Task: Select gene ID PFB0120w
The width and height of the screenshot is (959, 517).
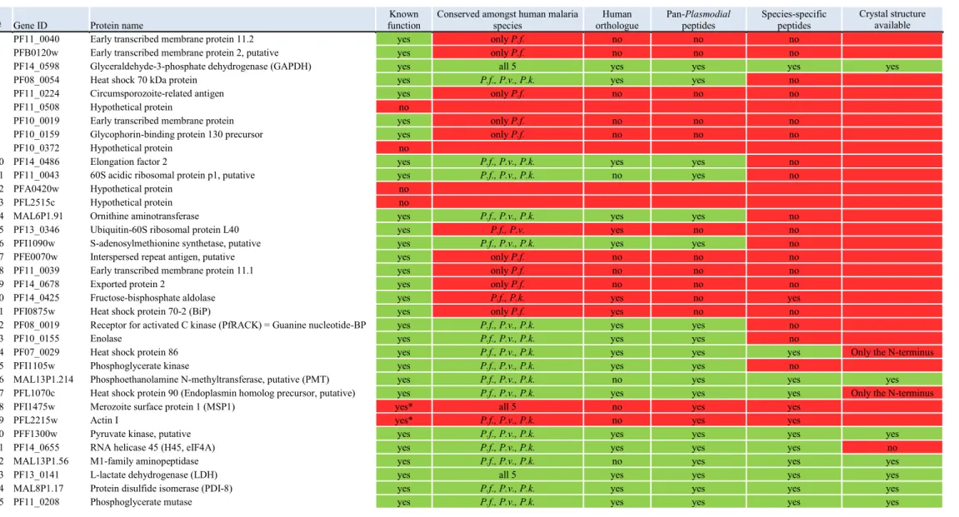Action: pyautogui.click(x=36, y=52)
